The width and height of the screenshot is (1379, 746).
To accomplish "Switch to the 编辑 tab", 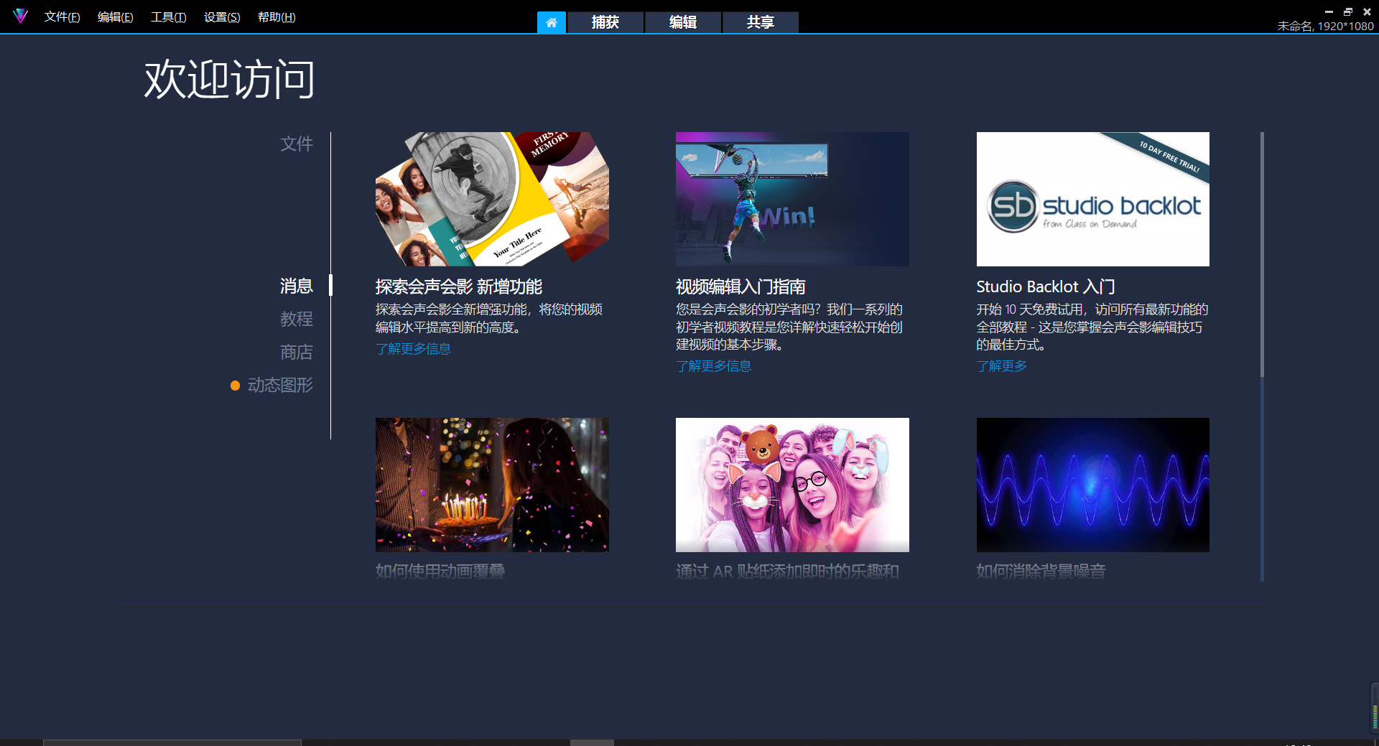I will [682, 22].
